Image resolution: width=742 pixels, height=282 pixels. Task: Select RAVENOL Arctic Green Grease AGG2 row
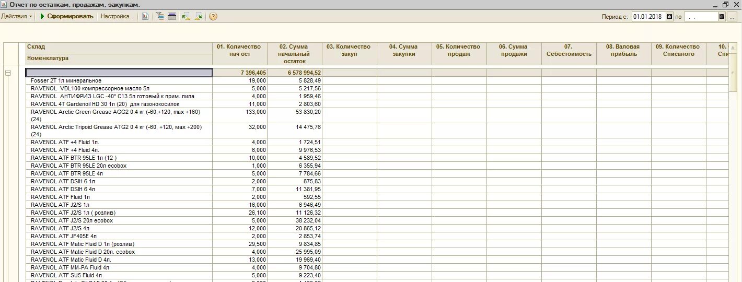point(119,115)
